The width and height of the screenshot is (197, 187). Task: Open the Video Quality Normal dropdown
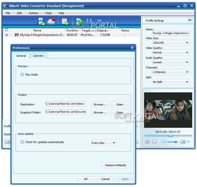pyautogui.click(x=171, y=52)
